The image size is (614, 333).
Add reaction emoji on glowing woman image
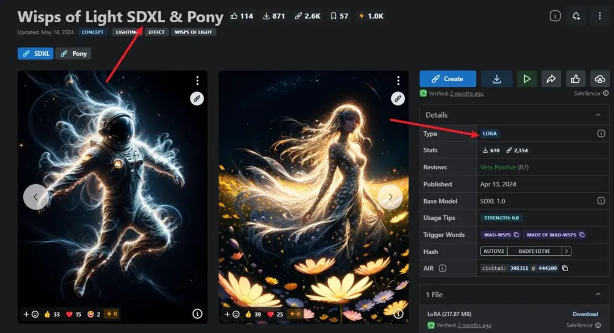coord(232,314)
